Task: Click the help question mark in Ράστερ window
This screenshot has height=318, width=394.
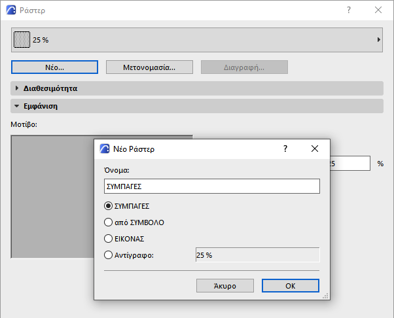Action: click(x=349, y=10)
